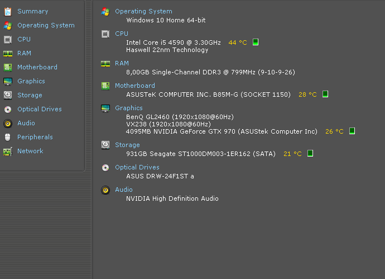Image resolution: width=385 pixels, height=279 pixels.
Task: Click the storage temperature graph icon next to 21 °C
Action: tap(310, 153)
